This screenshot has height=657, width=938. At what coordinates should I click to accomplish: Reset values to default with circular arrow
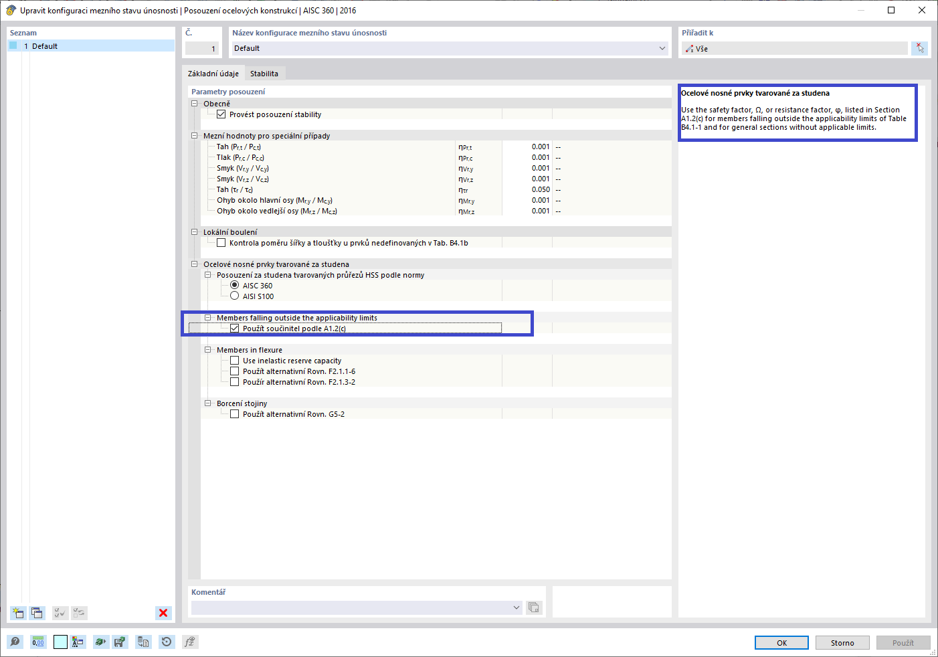point(167,642)
